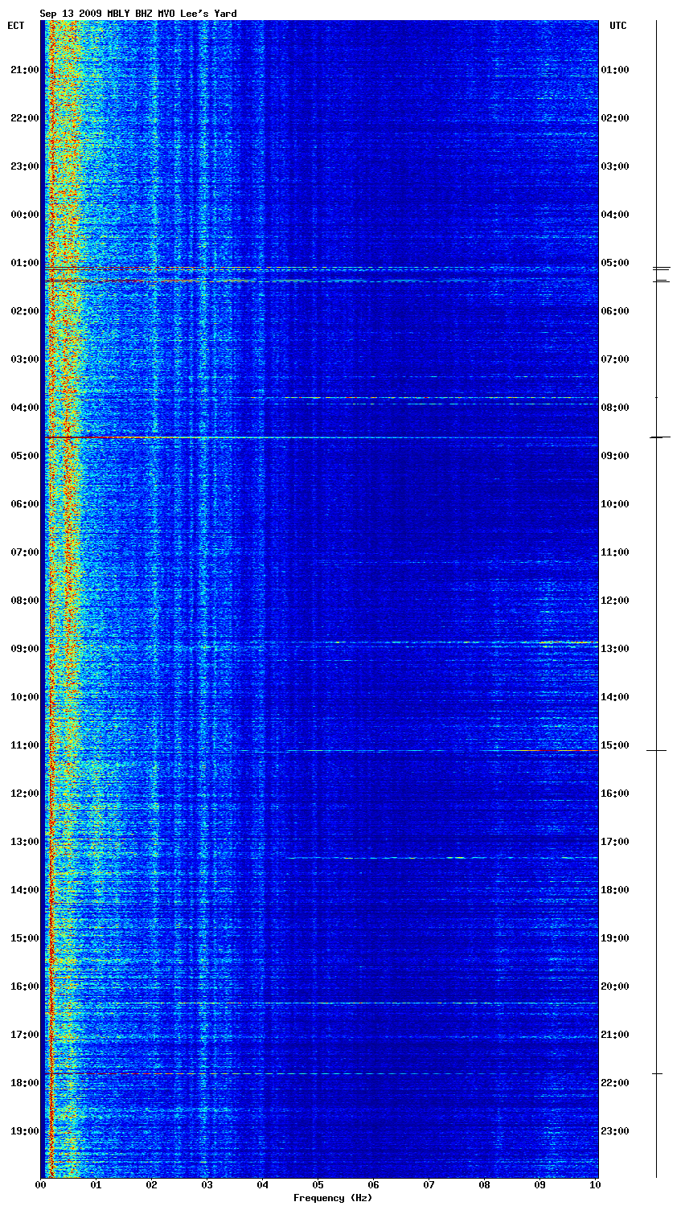Screen dimensions: 685x1206
Task: Select the 14:00 label on ECT axis
Action: [x=24, y=890]
